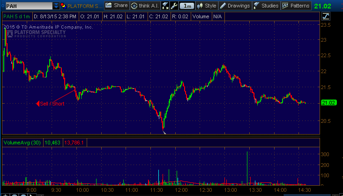Image resolution: width=343 pixels, height=196 pixels.
Task: Open the symbol selector dropdown arrow
Action: pos(56,6)
